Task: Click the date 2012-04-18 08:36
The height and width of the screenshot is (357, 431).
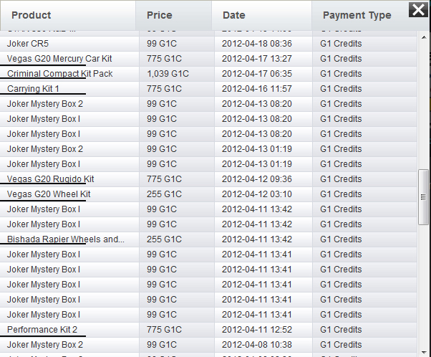Action: click(x=257, y=44)
